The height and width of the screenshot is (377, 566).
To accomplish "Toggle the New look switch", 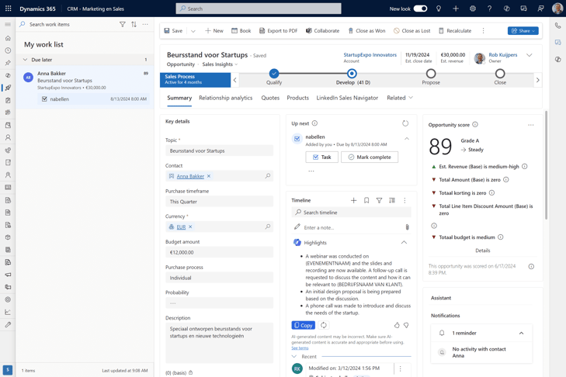I will coord(420,9).
